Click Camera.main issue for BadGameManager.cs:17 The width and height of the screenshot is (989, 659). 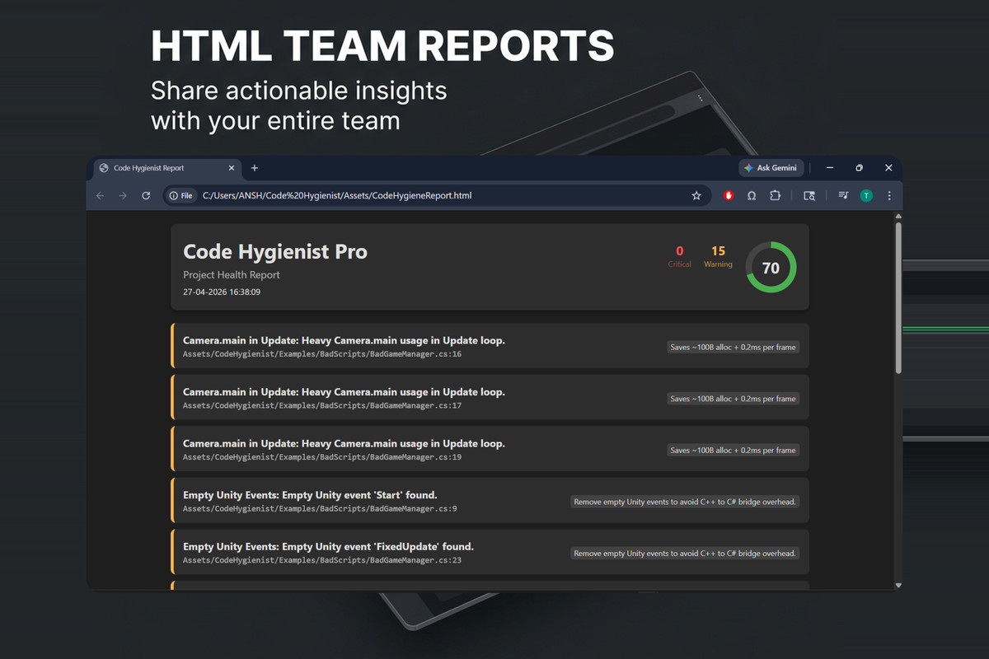pos(490,397)
